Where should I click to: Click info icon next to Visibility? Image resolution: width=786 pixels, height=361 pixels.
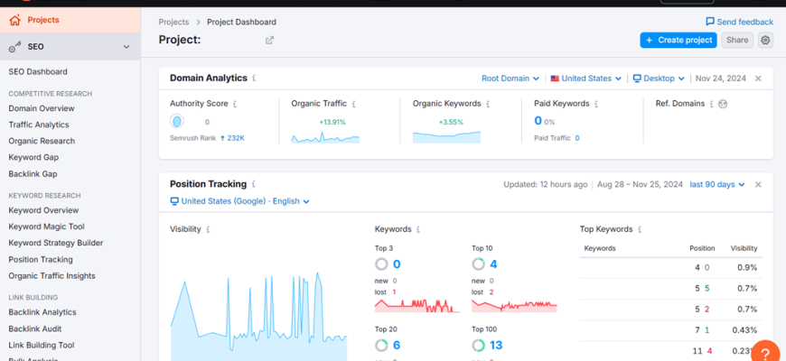click(209, 229)
